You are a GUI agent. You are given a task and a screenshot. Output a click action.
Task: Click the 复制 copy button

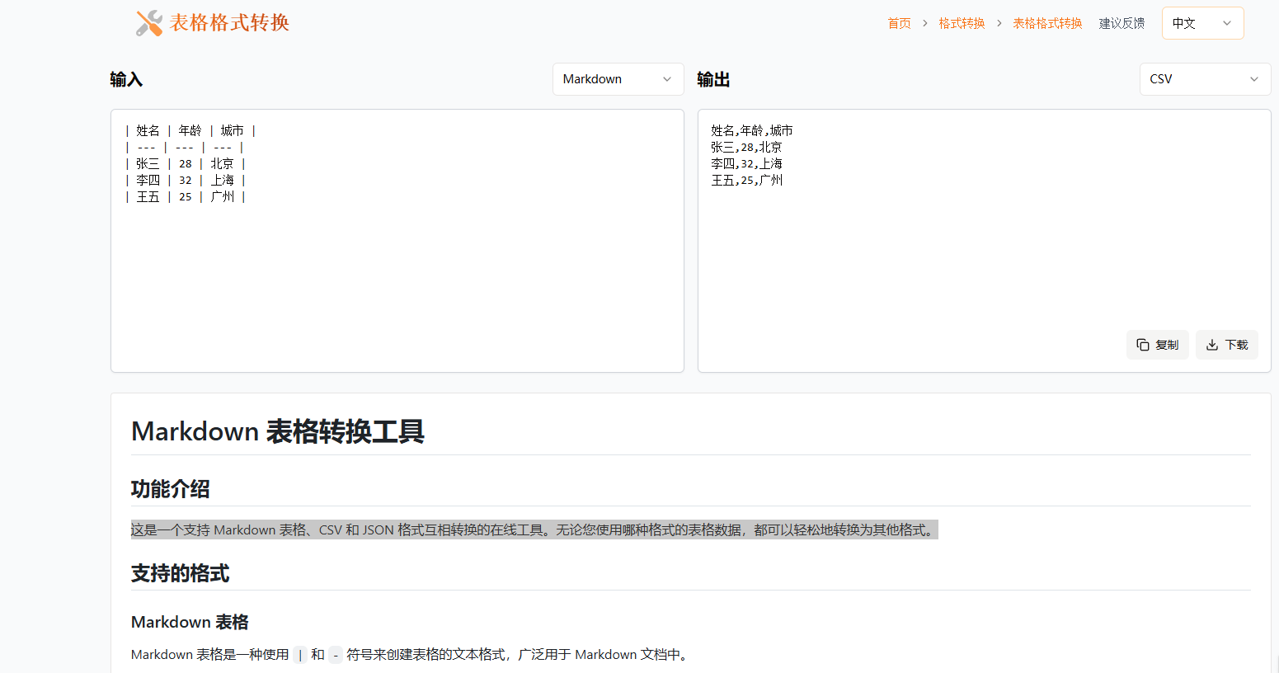1158,345
